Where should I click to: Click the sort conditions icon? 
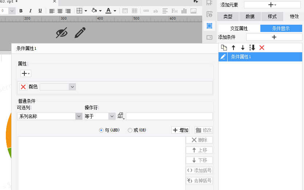[252, 48]
